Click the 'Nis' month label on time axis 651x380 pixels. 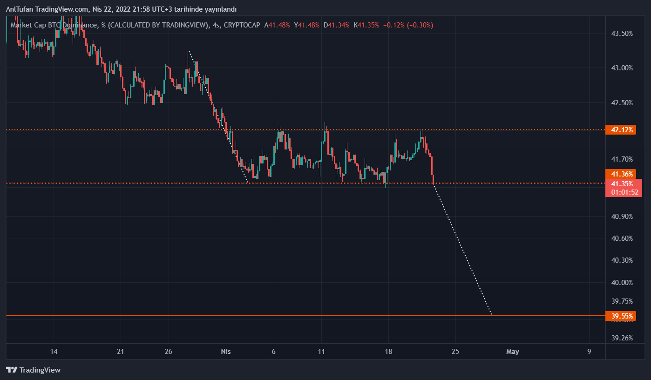[x=225, y=352]
